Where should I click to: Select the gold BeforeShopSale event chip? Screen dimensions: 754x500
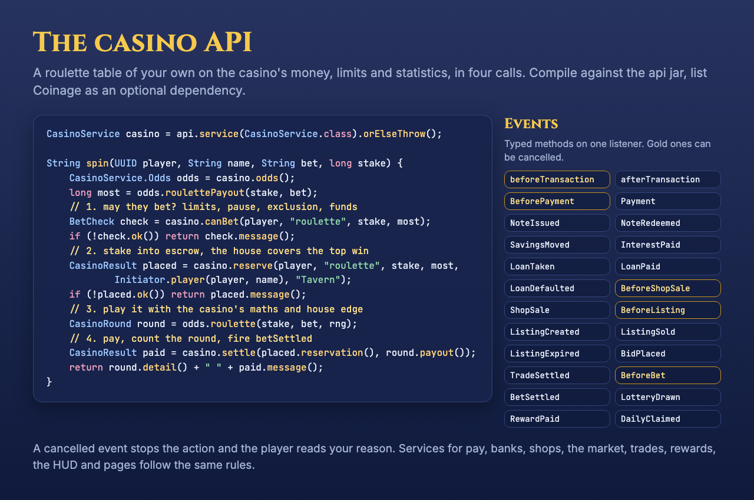point(668,288)
